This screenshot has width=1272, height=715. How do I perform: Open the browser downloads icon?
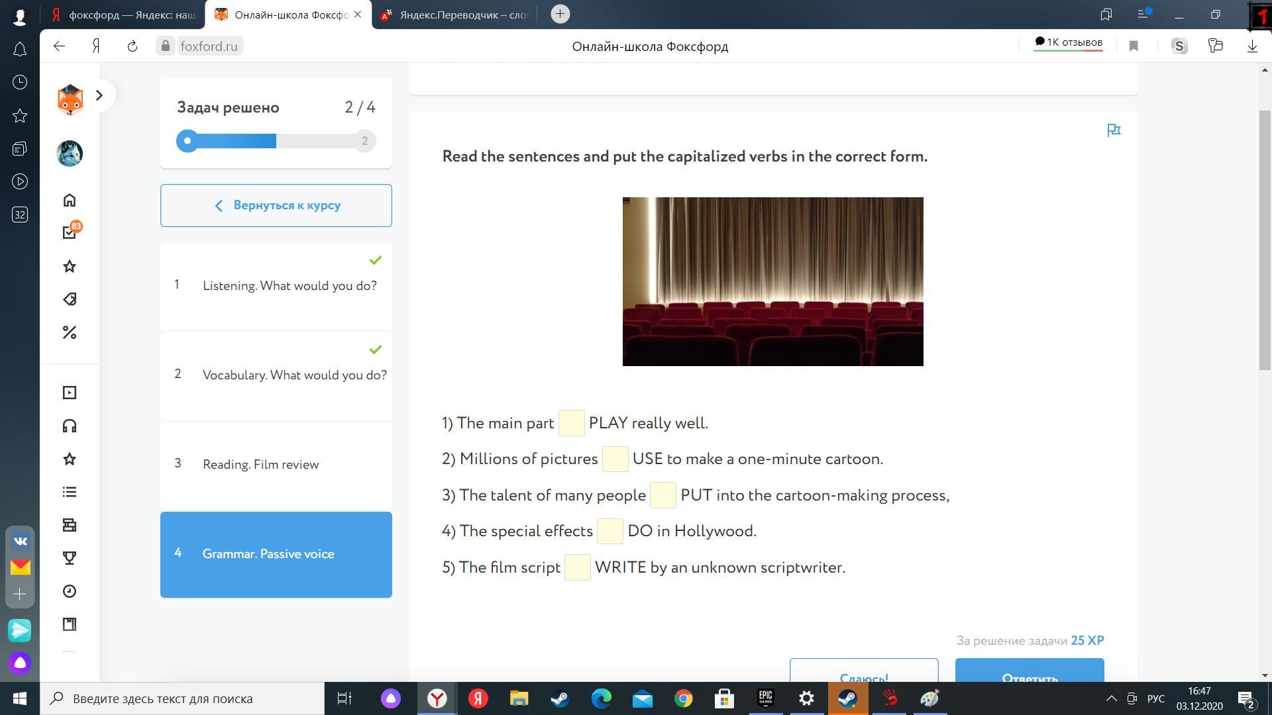pyautogui.click(x=1252, y=46)
